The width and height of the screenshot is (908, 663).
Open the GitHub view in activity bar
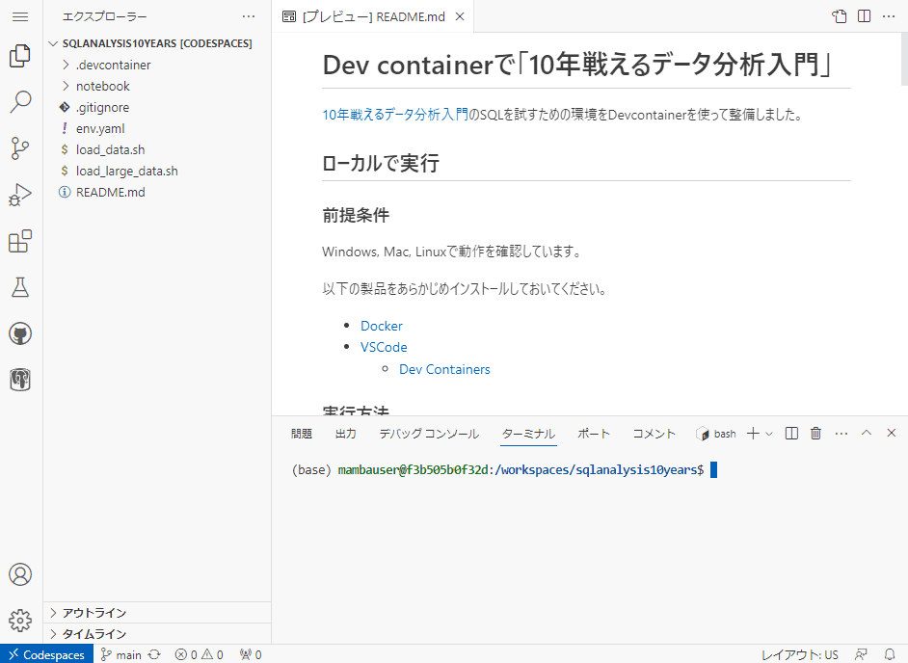pyautogui.click(x=20, y=333)
